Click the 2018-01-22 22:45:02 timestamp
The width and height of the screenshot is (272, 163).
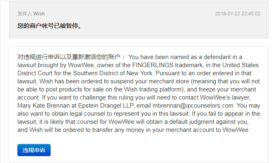coord(238,13)
